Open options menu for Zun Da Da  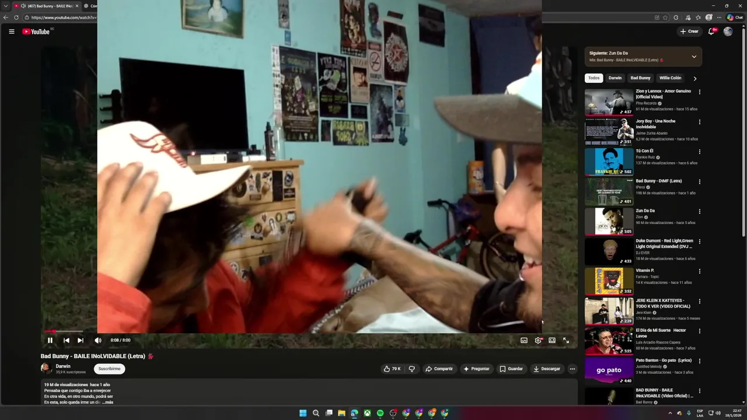pos(700,212)
